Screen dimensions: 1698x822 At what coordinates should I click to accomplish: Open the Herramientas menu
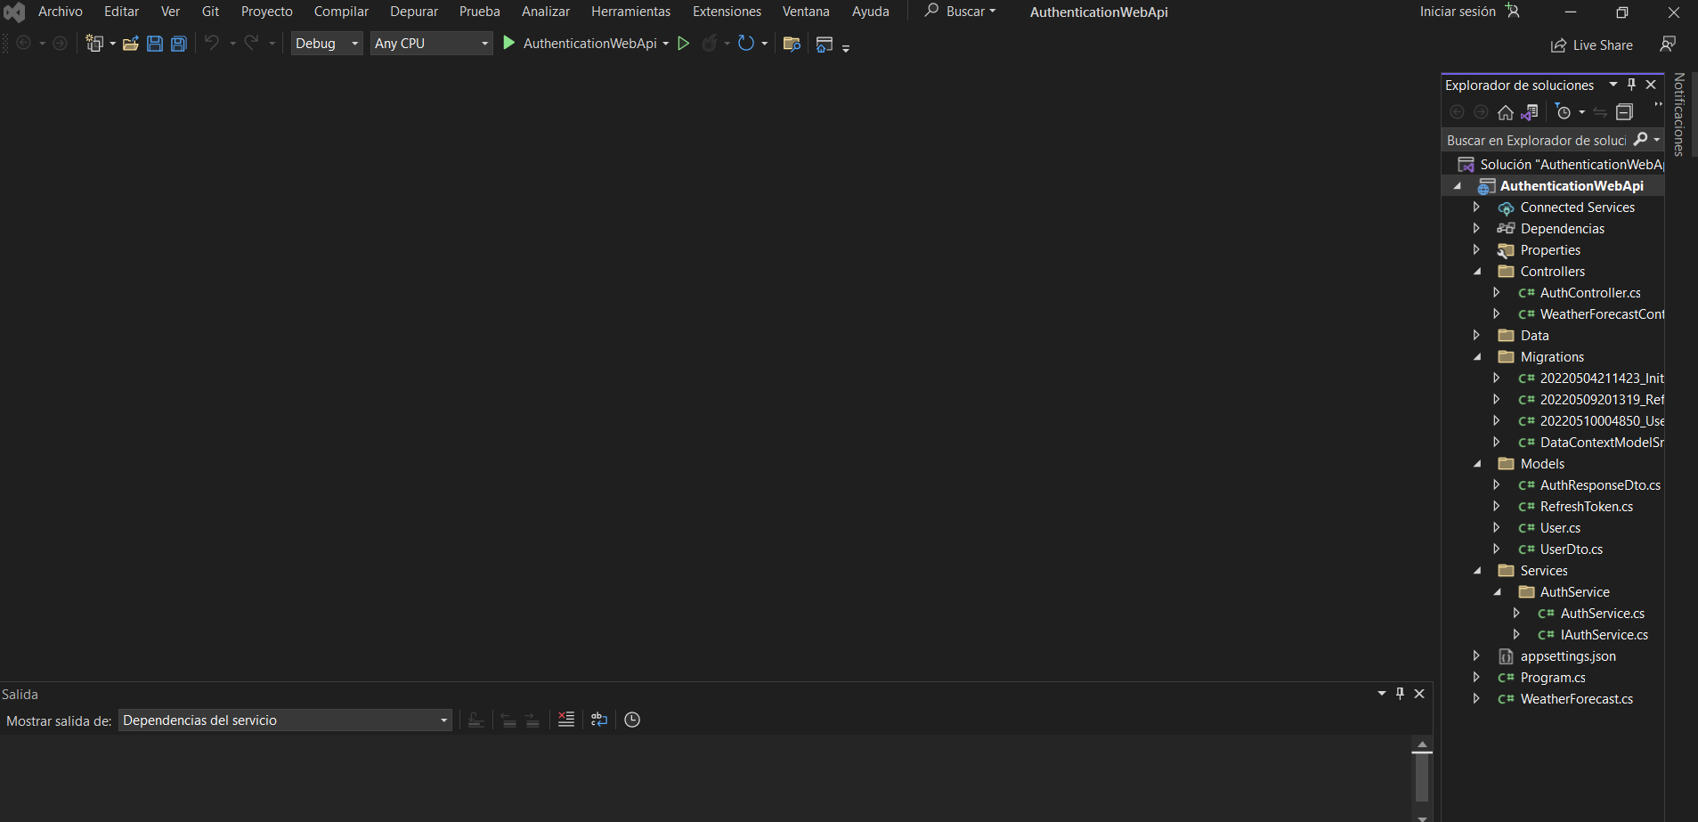(x=631, y=12)
